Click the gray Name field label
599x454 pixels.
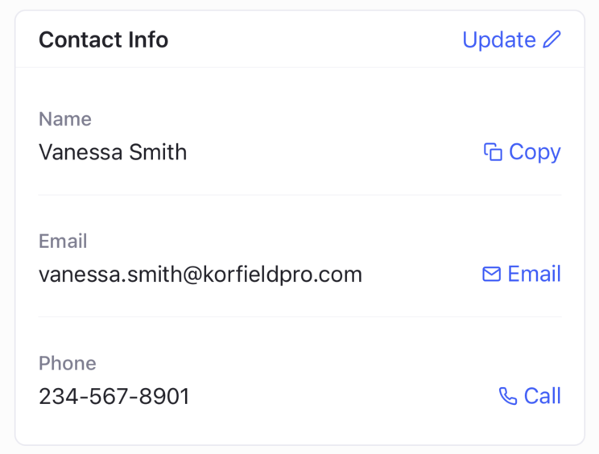click(65, 119)
